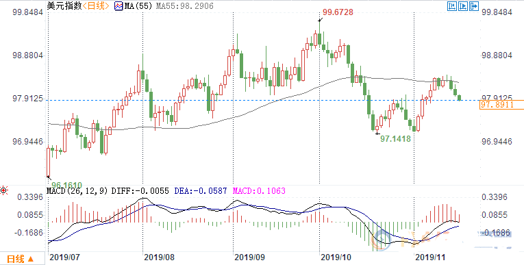Click the export chart arrow icon
Viewport: 524px width, 265px height.
tap(474, 5)
